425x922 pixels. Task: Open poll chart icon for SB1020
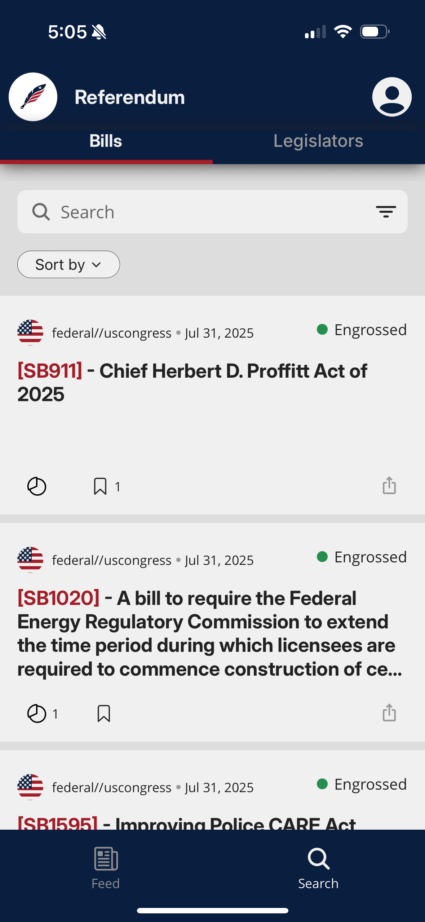tap(37, 714)
